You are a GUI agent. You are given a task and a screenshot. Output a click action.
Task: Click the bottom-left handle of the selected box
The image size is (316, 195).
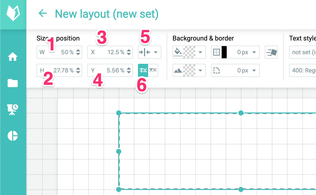118,189
